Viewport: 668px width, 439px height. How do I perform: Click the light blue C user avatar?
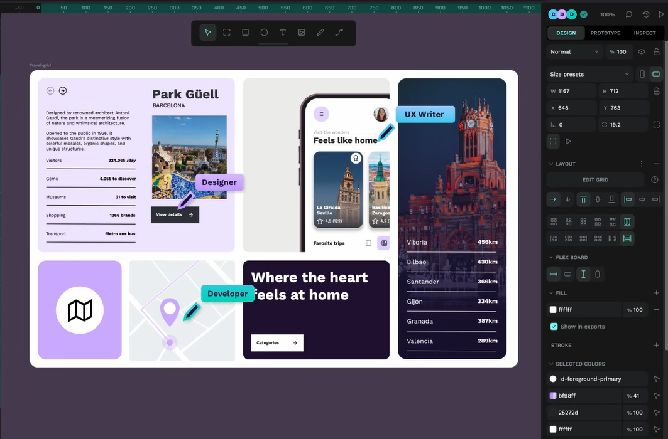[554, 14]
